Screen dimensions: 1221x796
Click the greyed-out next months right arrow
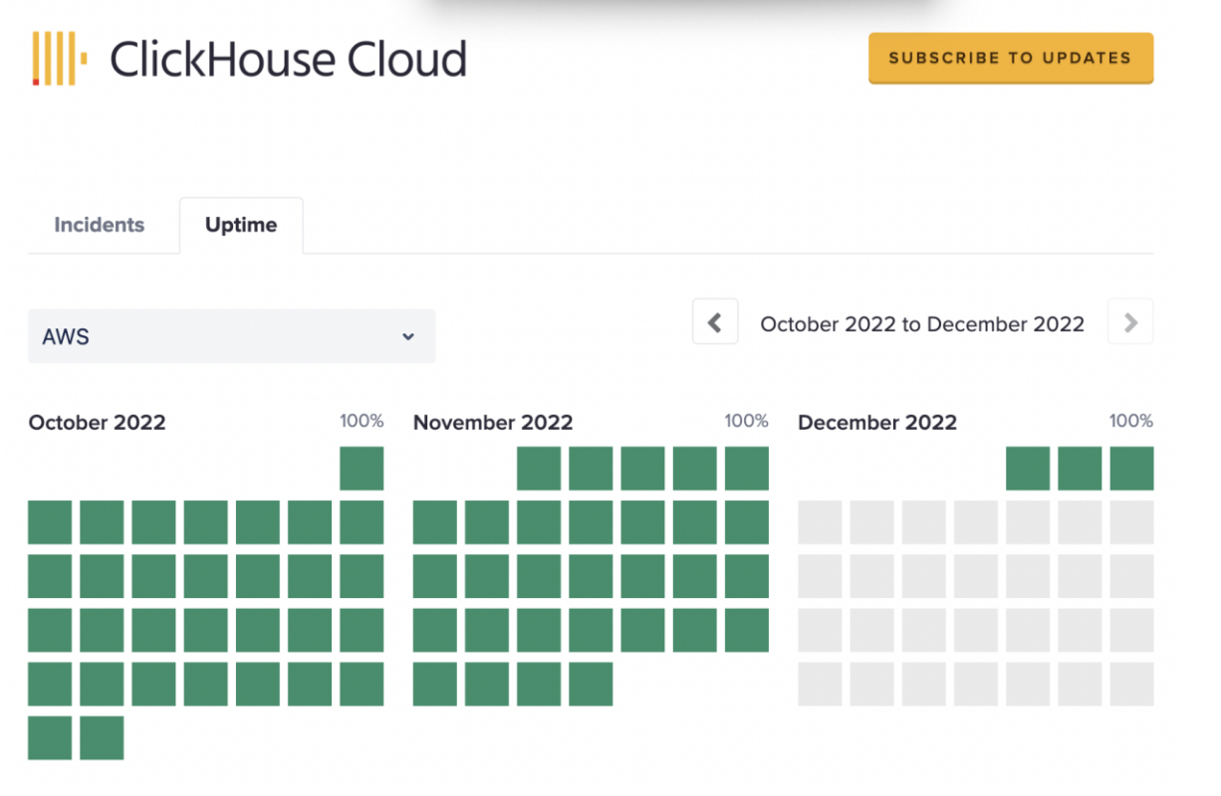[1130, 322]
